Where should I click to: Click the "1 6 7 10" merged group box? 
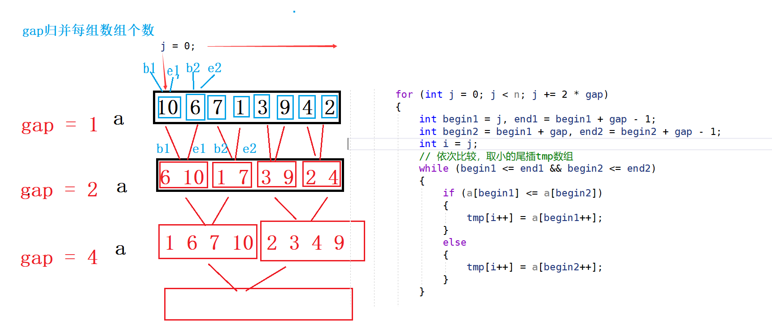(x=208, y=242)
